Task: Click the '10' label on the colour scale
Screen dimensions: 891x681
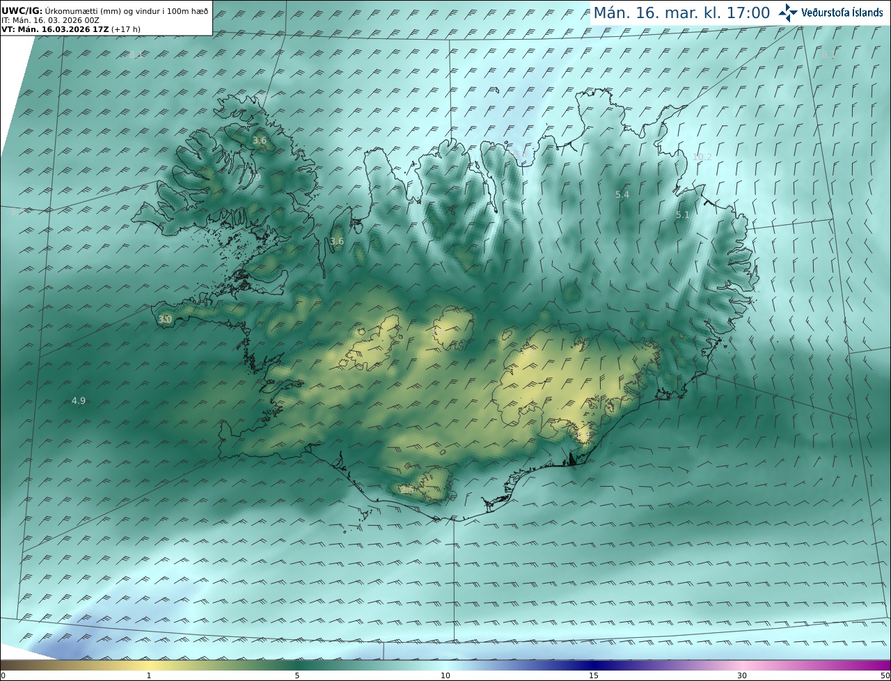Action: [445, 675]
